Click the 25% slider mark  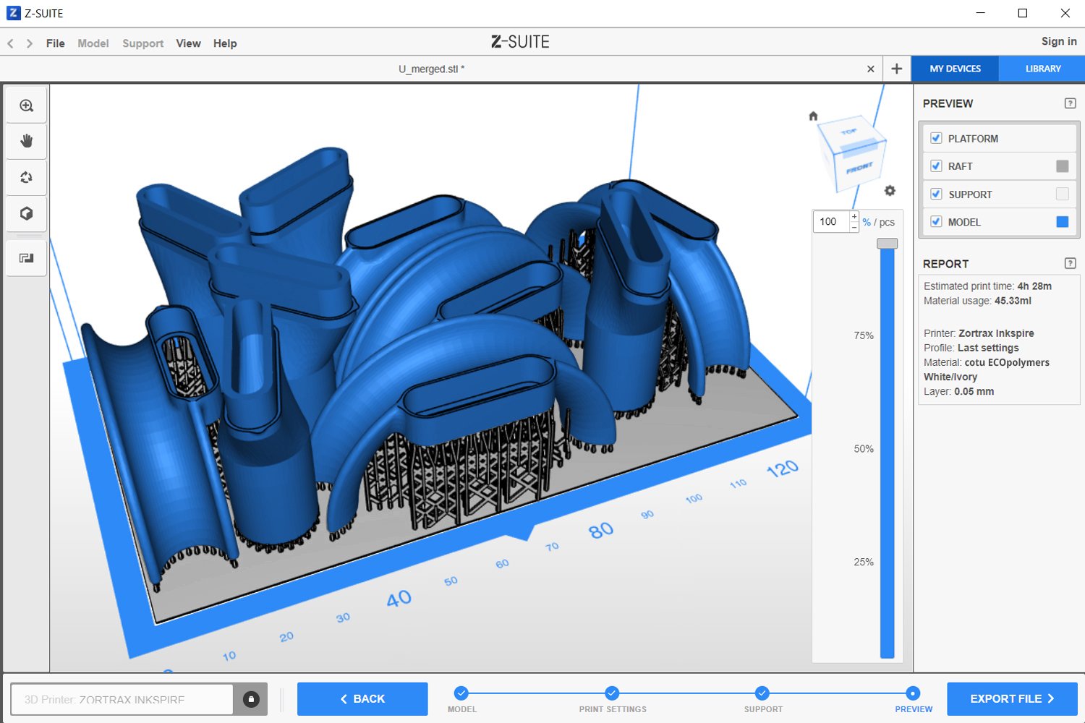(864, 562)
